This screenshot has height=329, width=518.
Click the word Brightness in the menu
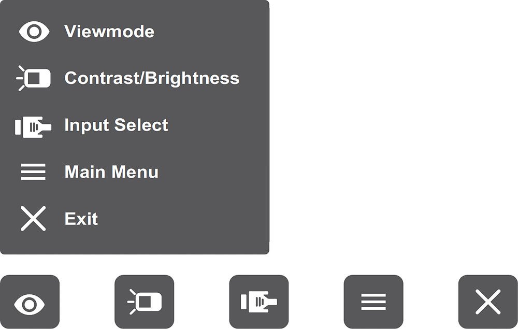pos(192,79)
